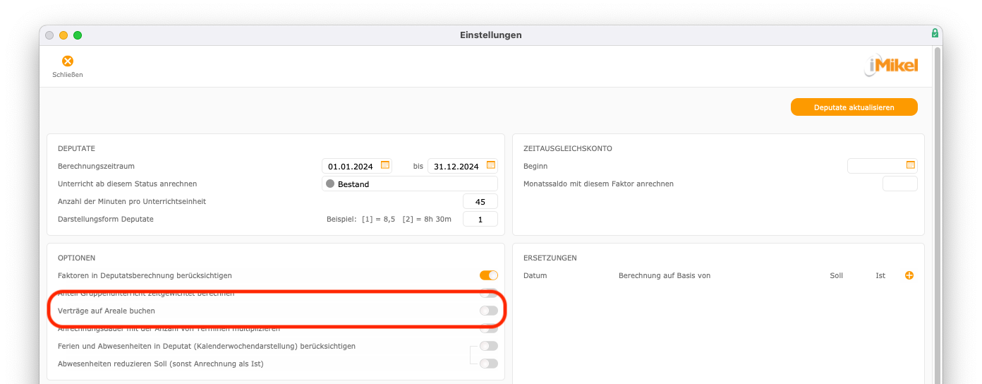
Task: Click the Anzahl der Minuten pro Unterrichtseinheit label
Action: [x=132, y=201]
